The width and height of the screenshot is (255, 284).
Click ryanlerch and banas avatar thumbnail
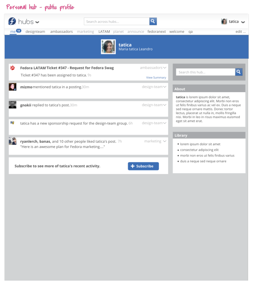point(12,141)
